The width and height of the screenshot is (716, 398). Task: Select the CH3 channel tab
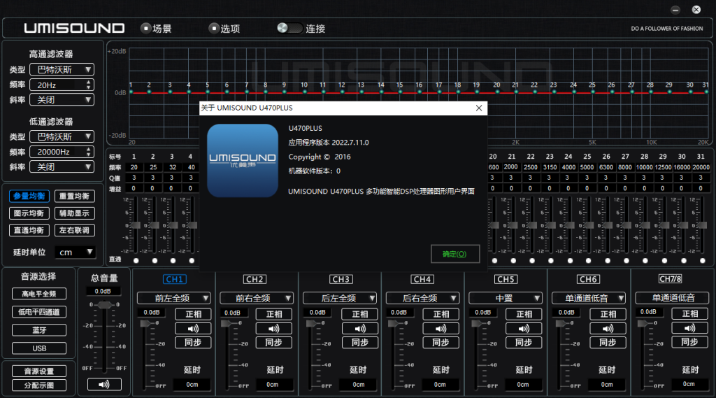[341, 278]
